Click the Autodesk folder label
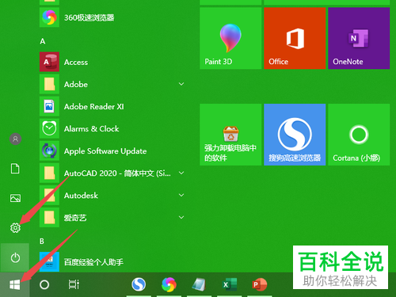This screenshot has width=396, height=297. (81, 196)
